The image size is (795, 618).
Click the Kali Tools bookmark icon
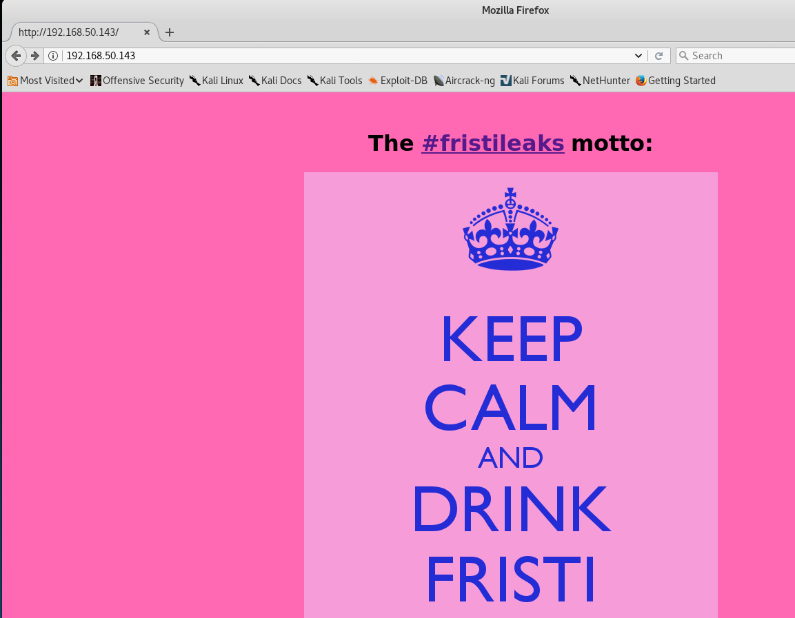(x=313, y=81)
